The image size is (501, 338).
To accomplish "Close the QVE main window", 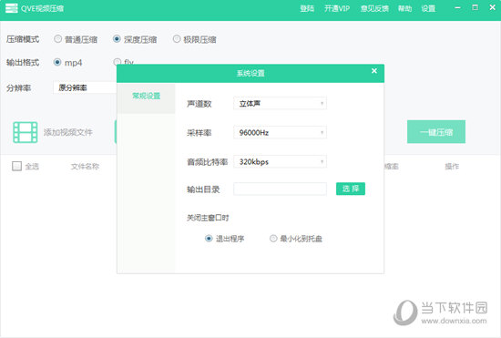I will 493,7.
